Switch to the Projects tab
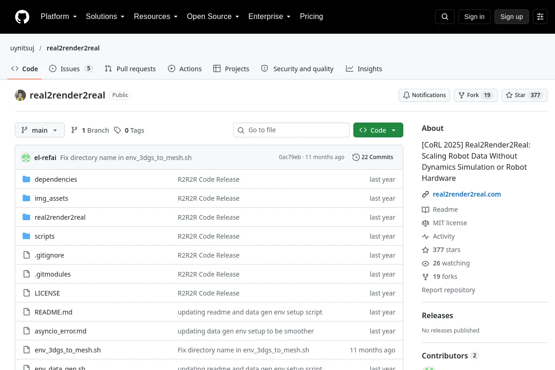Viewport: 555px width, 370px height. click(231, 69)
